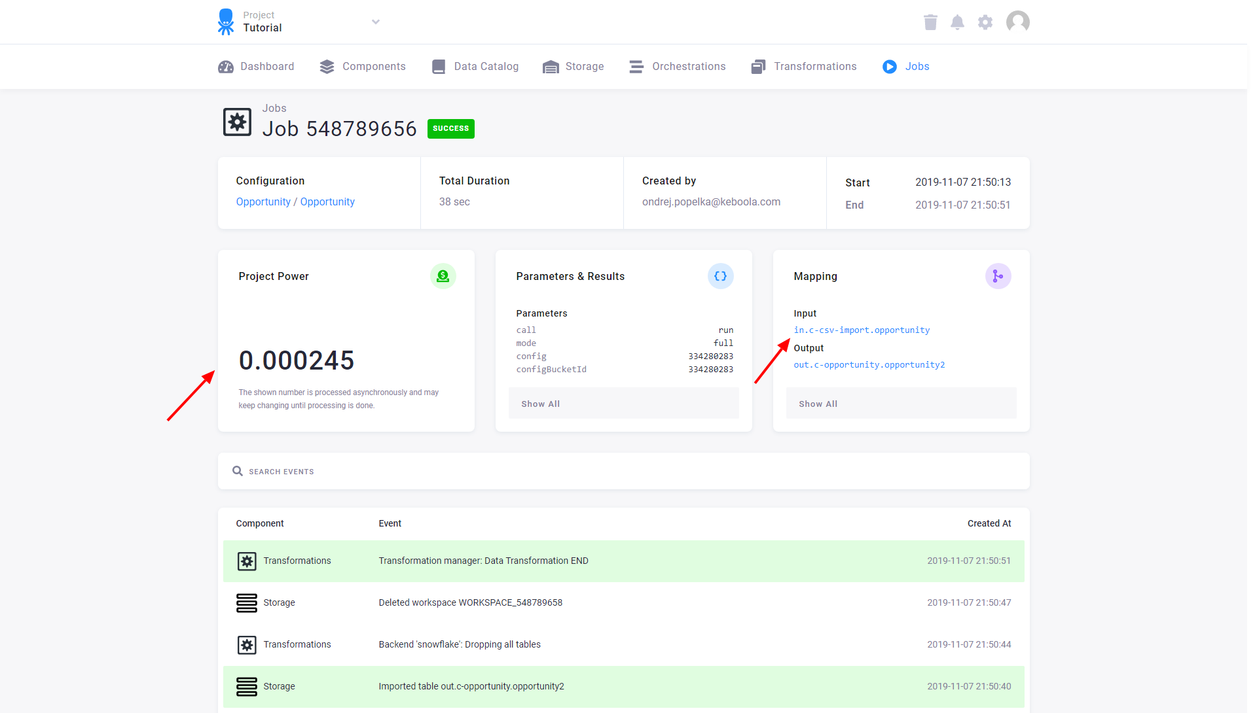
Task: Open notifications bell icon
Action: click(x=957, y=22)
